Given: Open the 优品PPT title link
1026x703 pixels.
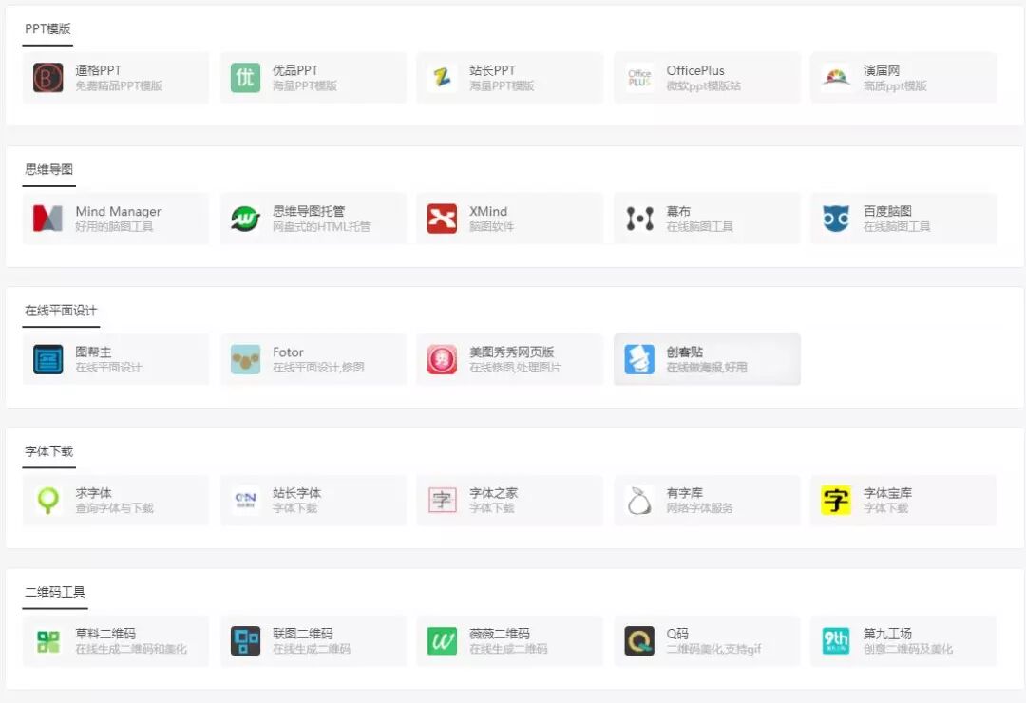Looking at the screenshot, I should click(295, 70).
